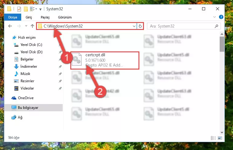Click the pin icon next to Videolar

coord(60,88)
